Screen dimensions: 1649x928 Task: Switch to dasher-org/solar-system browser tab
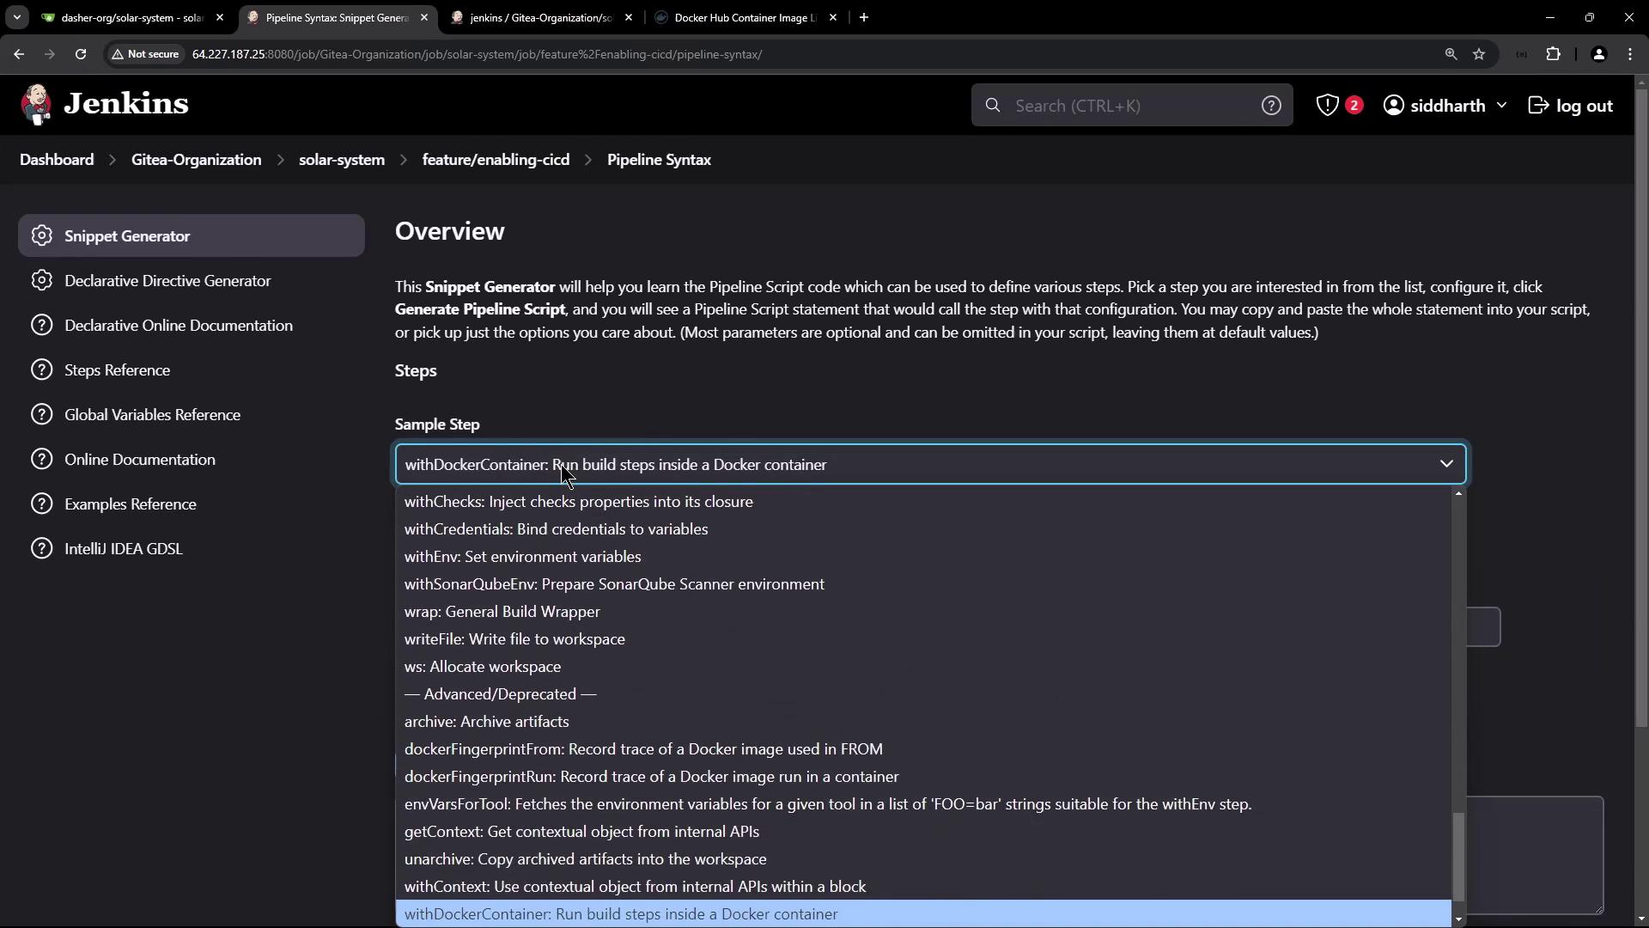point(131,17)
